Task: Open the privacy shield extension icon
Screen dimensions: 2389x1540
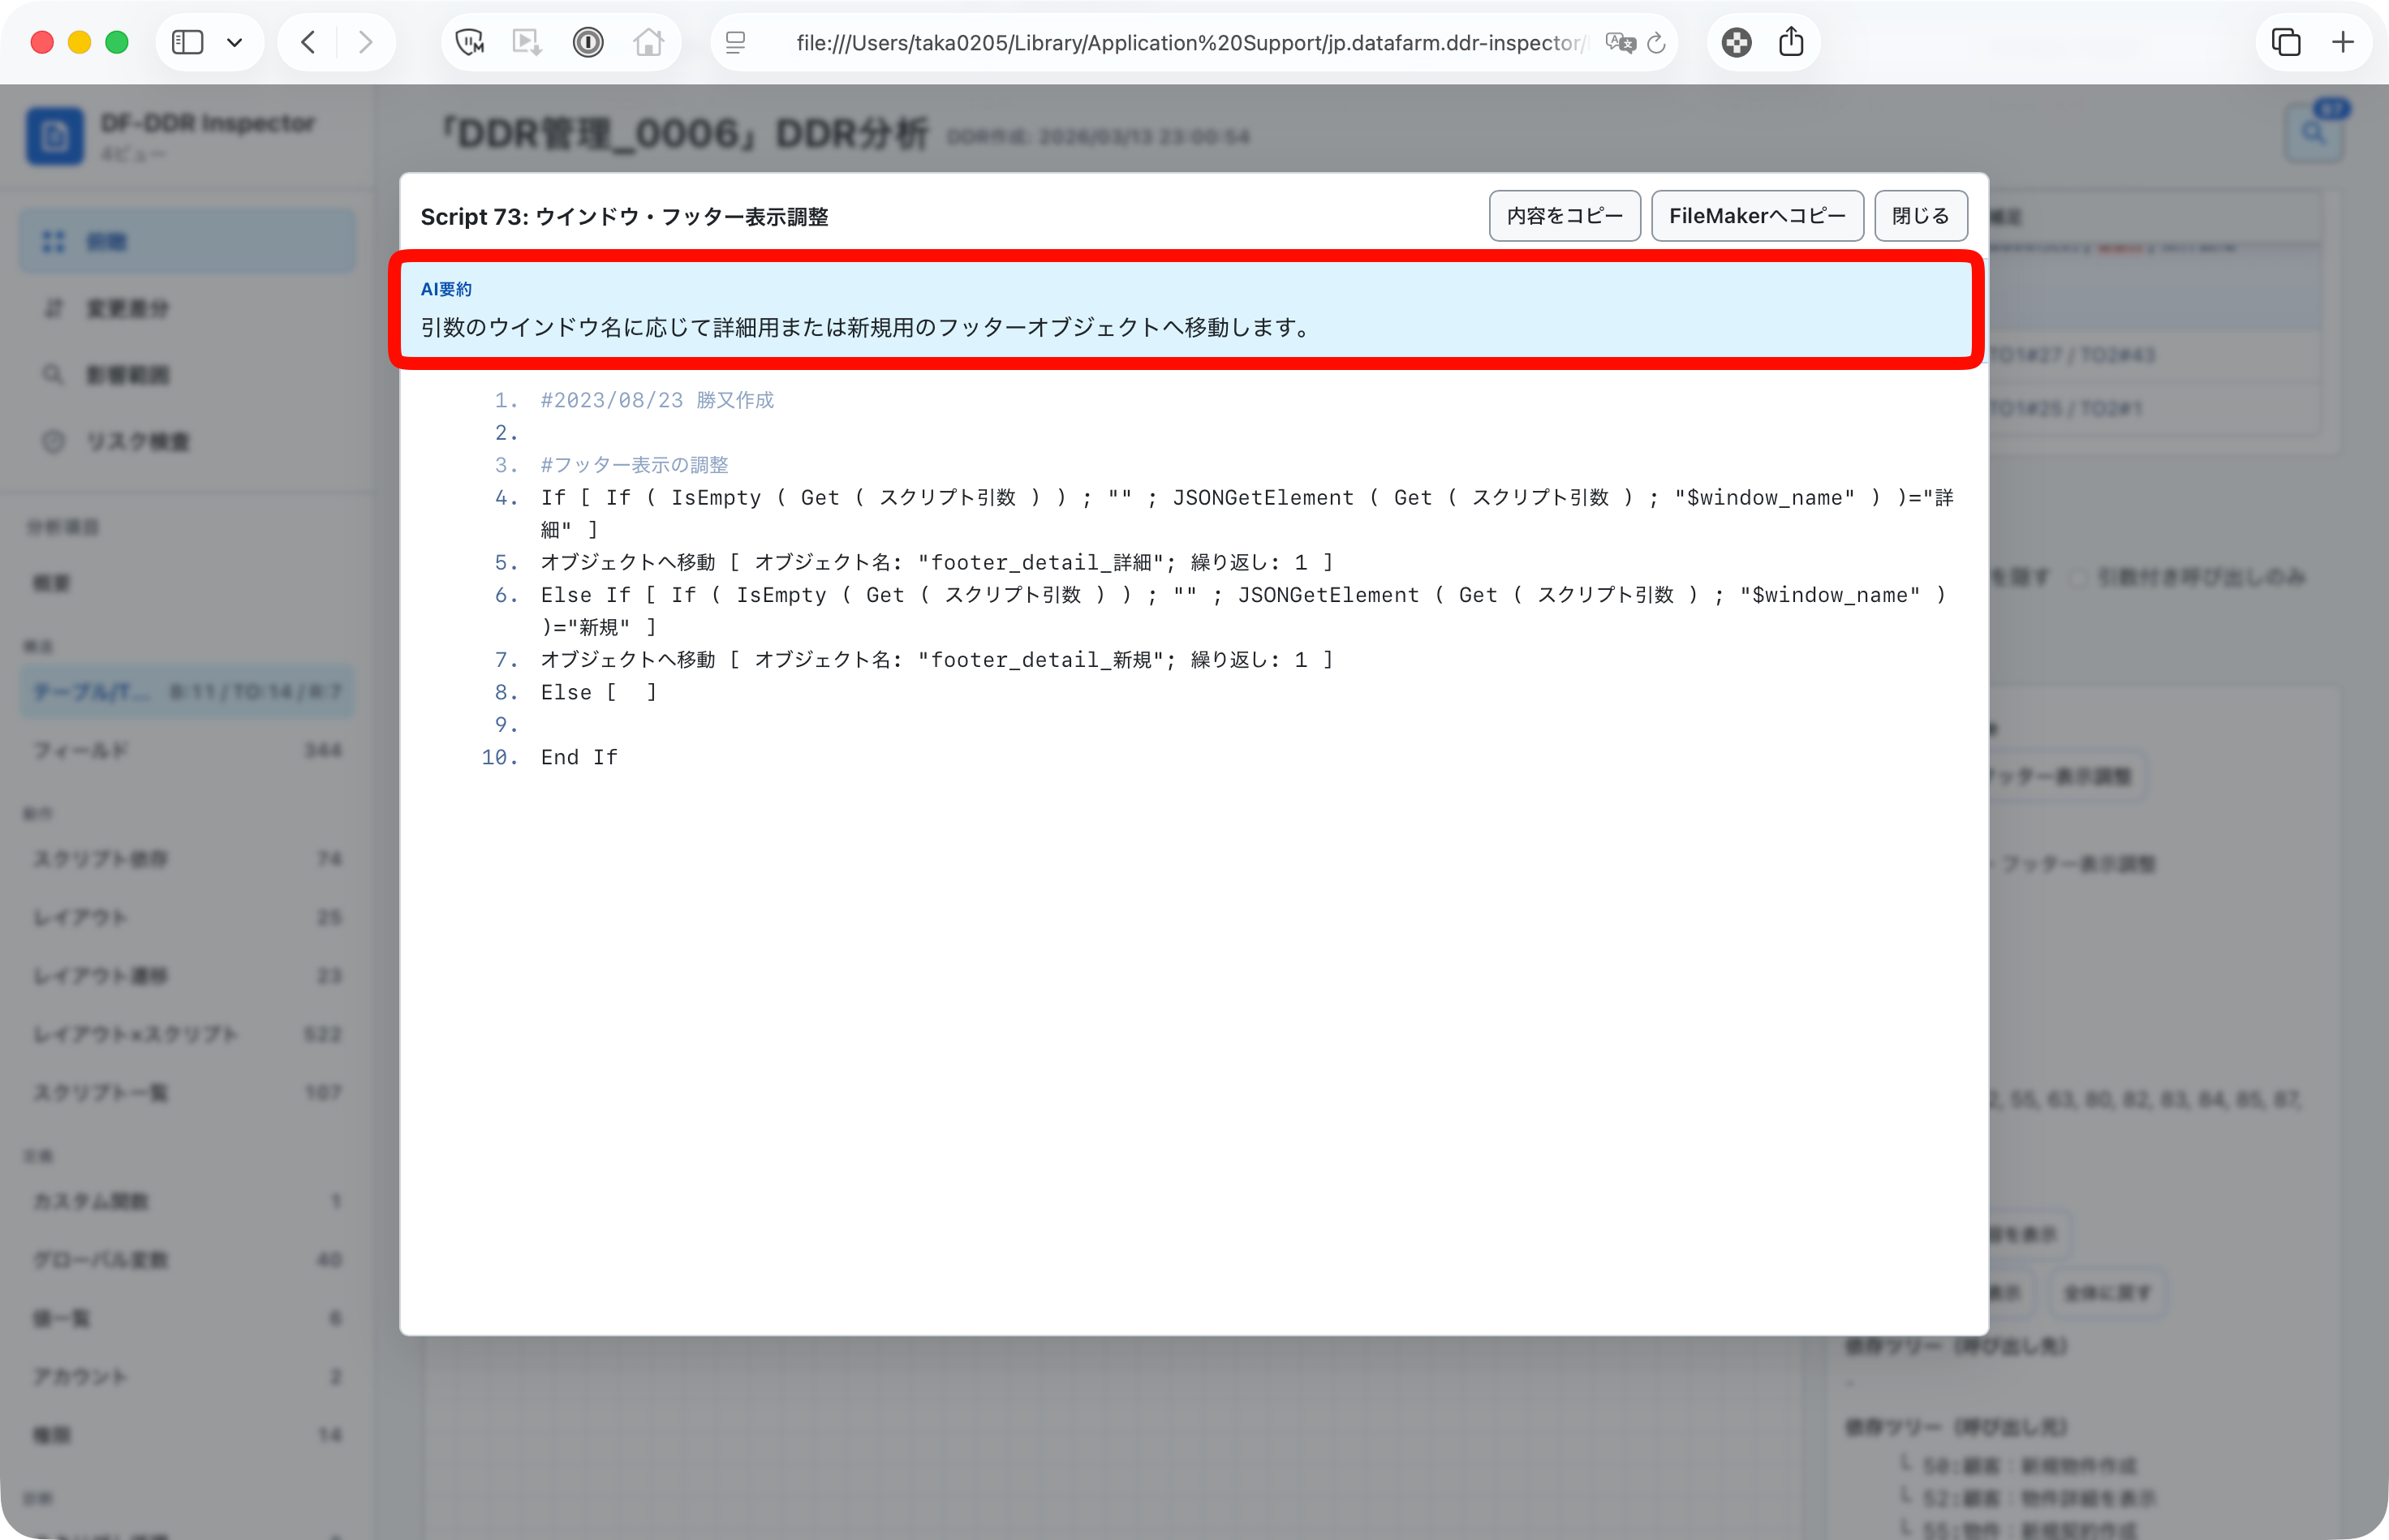Action: [469, 42]
